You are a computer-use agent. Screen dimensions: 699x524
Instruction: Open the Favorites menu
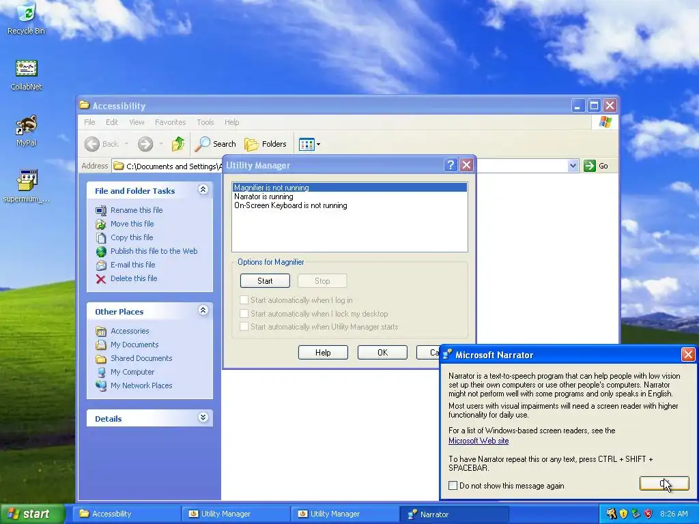coord(170,122)
